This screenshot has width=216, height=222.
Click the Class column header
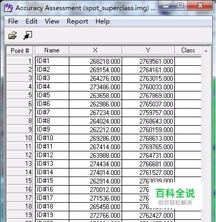pyautogui.click(x=188, y=50)
